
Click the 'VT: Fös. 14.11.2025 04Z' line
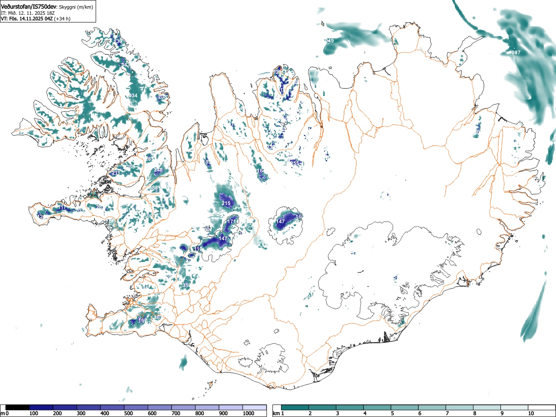point(27,19)
